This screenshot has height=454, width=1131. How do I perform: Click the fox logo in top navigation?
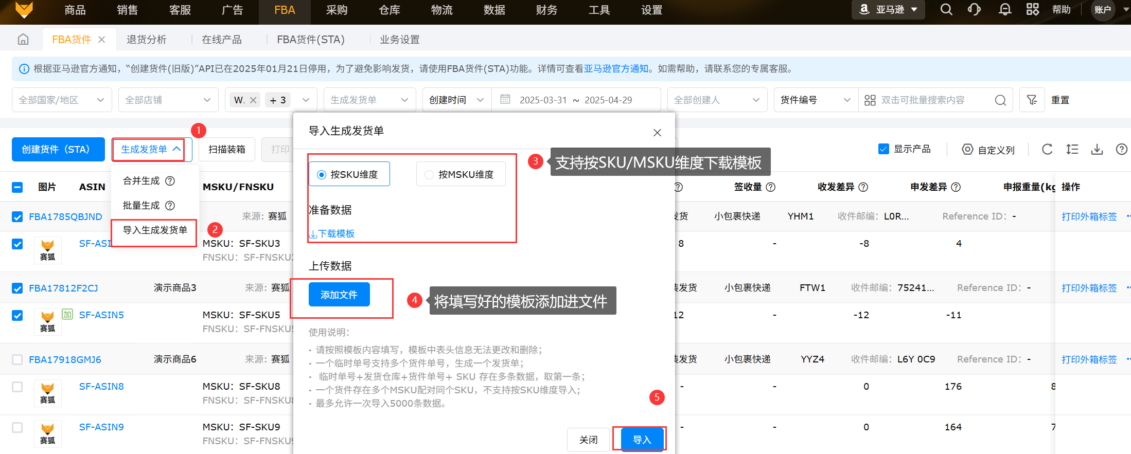[x=24, y=10]
